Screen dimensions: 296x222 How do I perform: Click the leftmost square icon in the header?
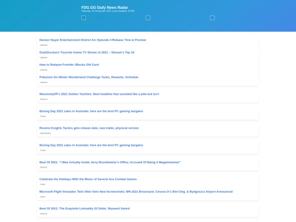point(83,18)
